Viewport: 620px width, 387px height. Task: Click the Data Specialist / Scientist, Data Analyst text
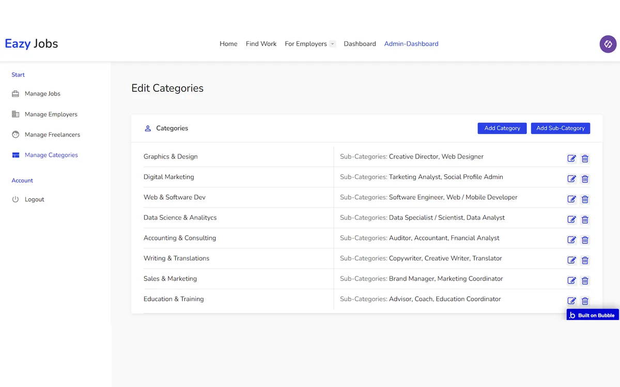(x=447, y=218)
